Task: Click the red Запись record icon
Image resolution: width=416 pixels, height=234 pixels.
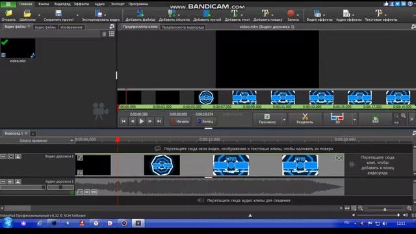Action: click(291, 13)
